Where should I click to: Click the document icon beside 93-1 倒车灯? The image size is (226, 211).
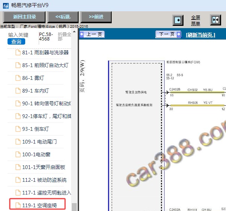[18, 129]
